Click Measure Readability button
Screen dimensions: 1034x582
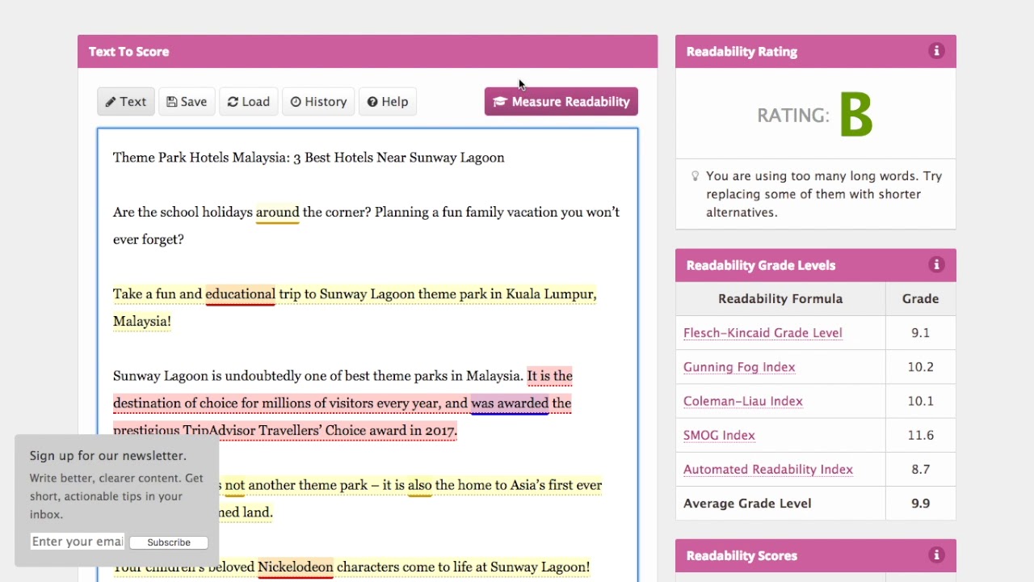pos(561,102)
